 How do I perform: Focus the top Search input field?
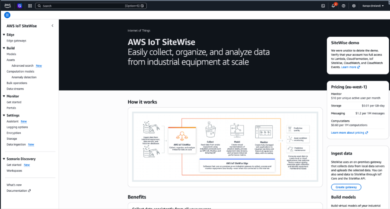(x=91, y=6)
